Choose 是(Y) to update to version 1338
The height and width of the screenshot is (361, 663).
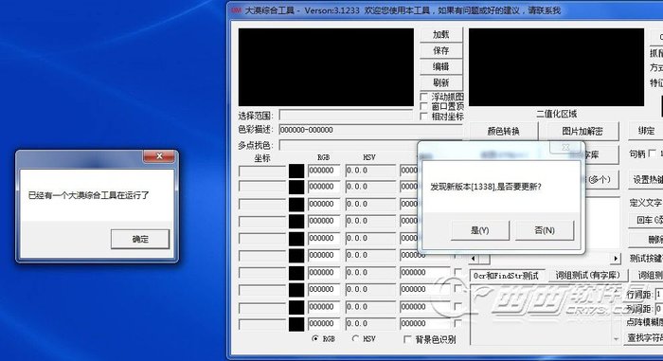pos(480,230)
